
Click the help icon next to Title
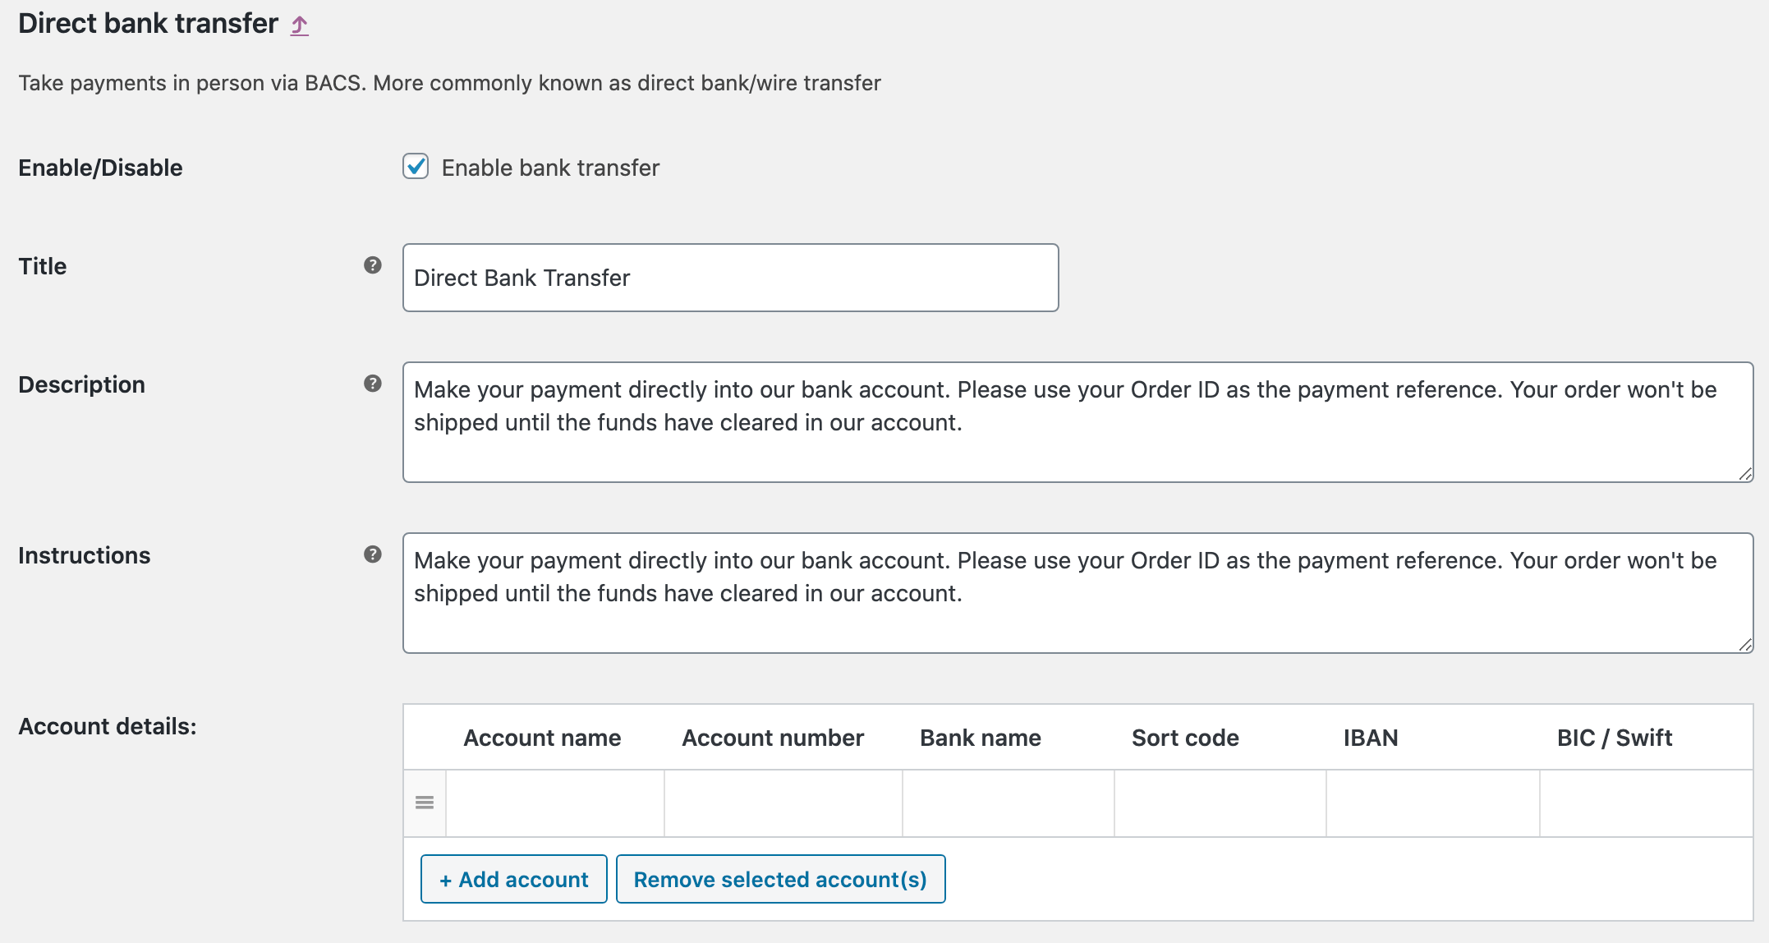tap(373, 265)
